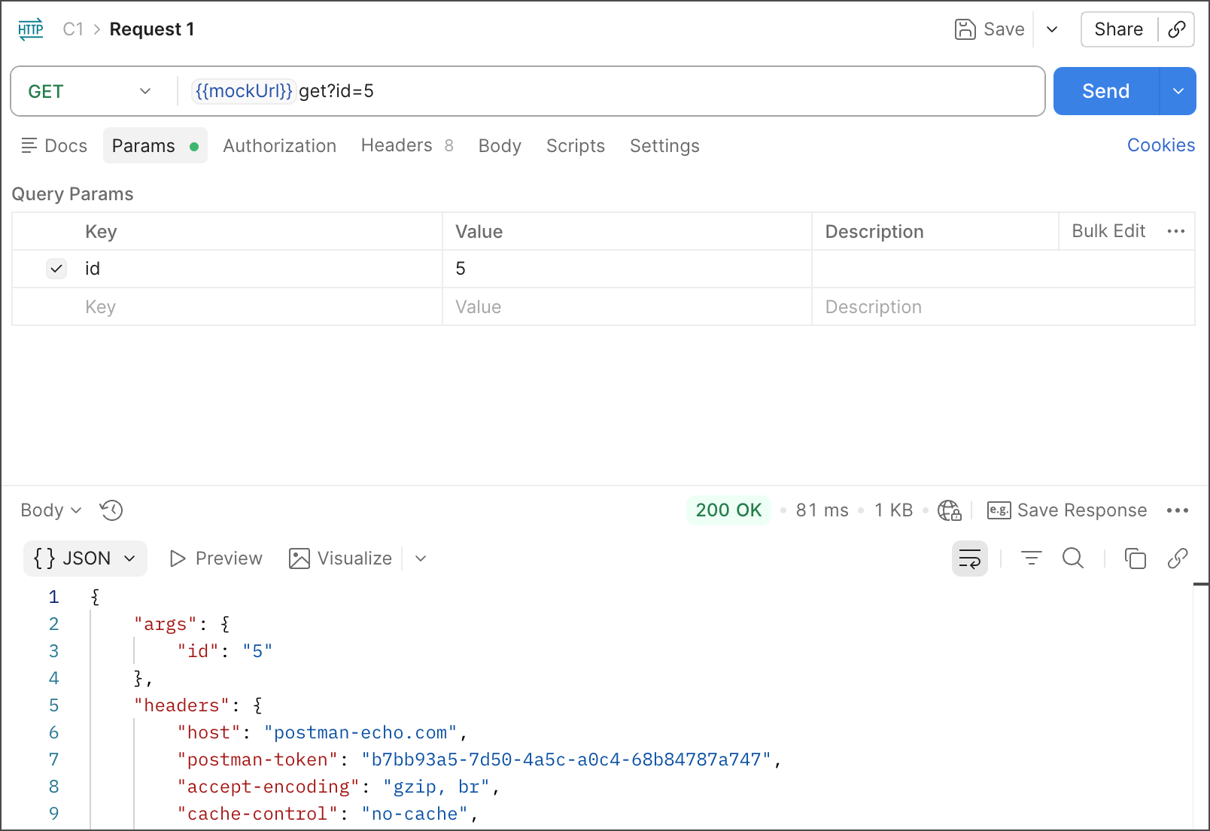Screen dimensions: 1210x831
Task: Open the JSON format dropdown
Action: click(x=85, y=559)
